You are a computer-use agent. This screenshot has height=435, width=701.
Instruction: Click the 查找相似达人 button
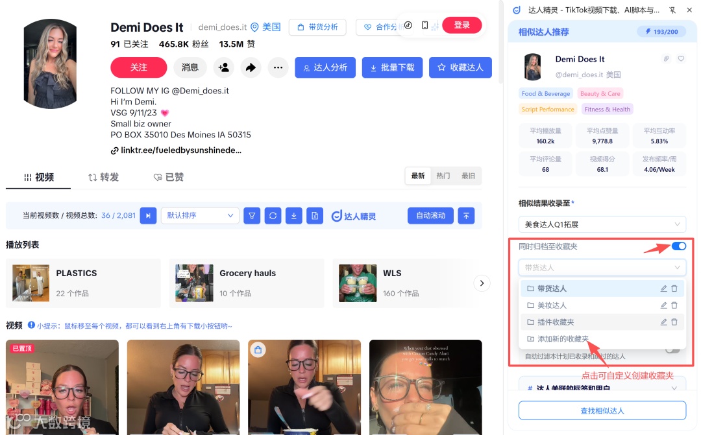click(602, 410)
